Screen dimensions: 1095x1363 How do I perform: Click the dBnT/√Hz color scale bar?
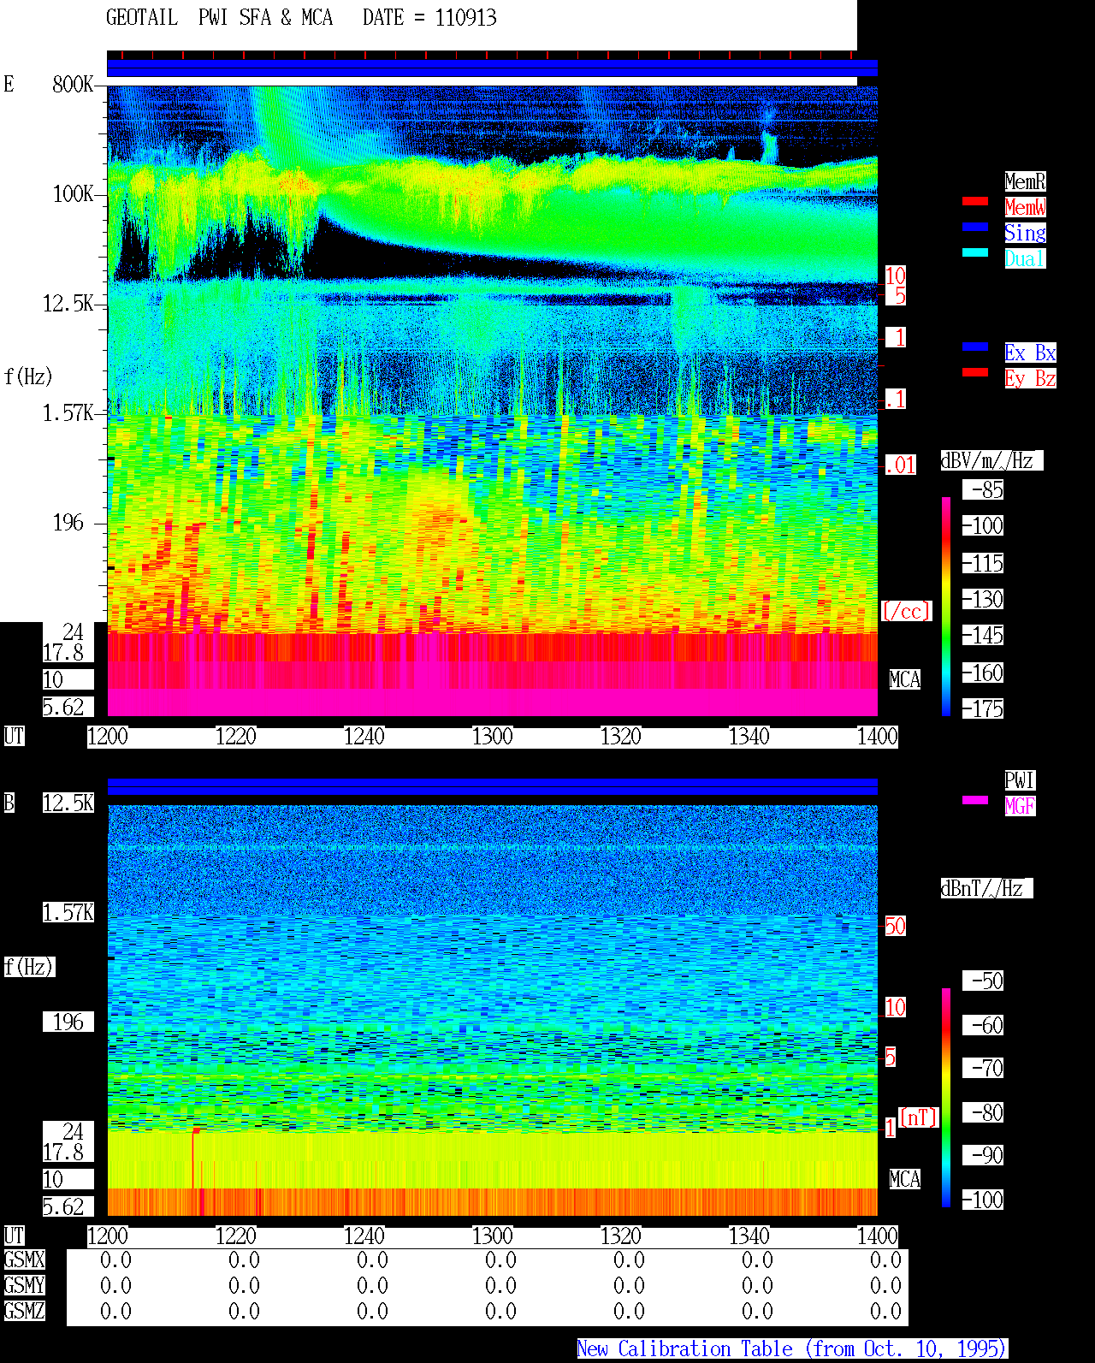click(946, 1098)
